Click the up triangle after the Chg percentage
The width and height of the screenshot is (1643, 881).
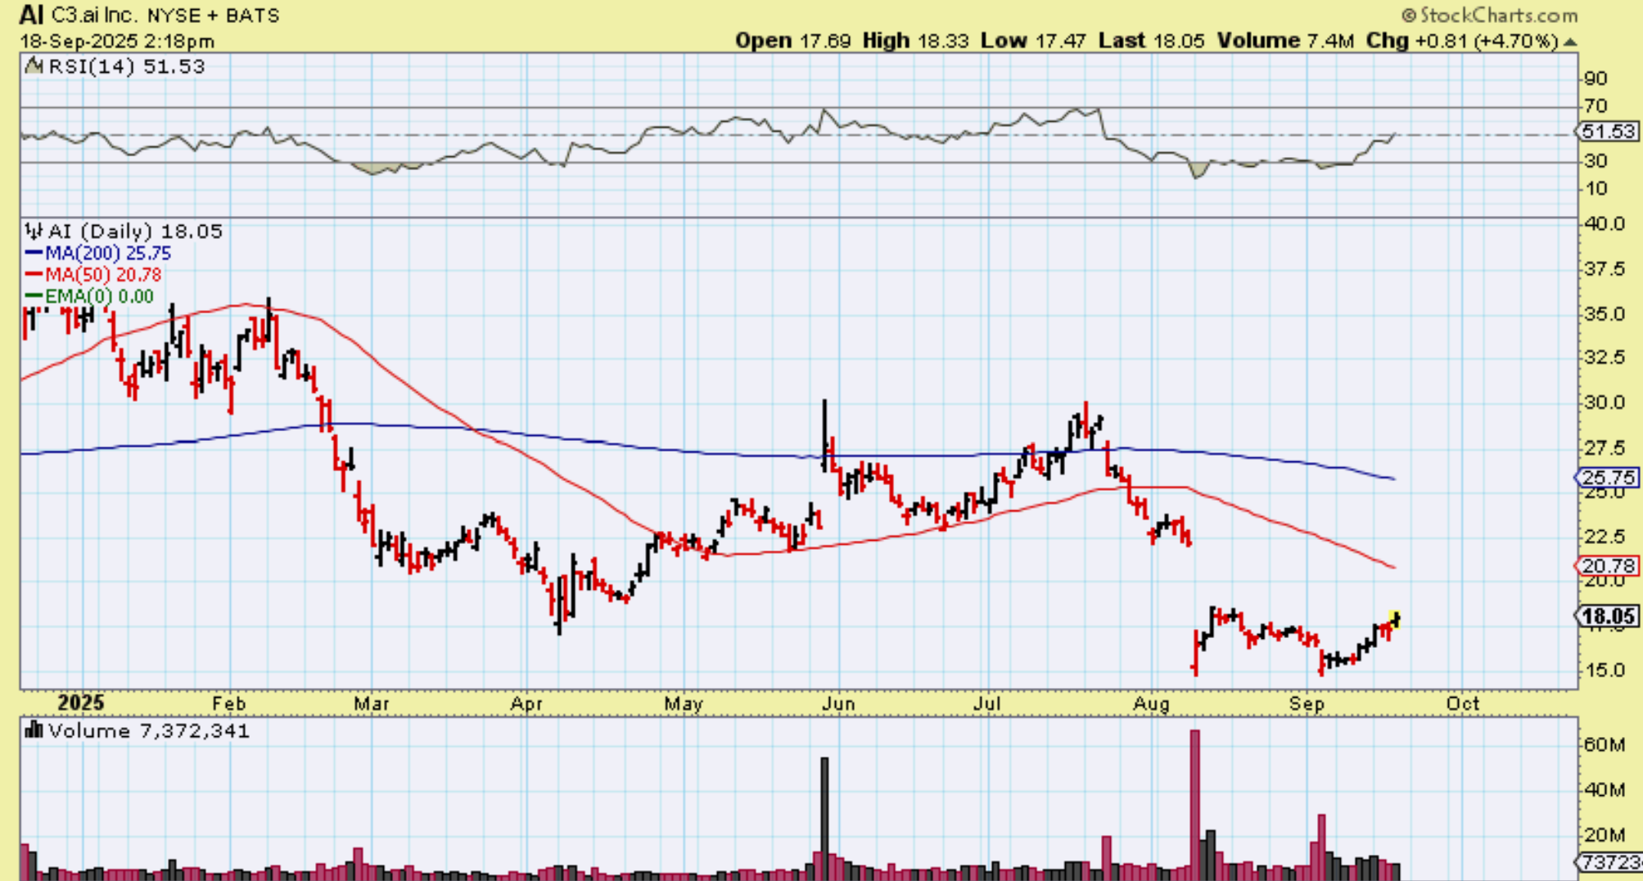[x=1569, y=42]
